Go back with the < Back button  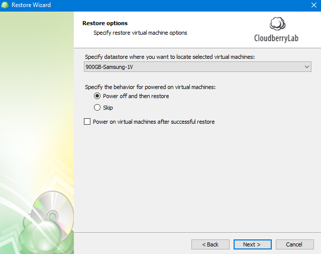(x=210, y=244)
